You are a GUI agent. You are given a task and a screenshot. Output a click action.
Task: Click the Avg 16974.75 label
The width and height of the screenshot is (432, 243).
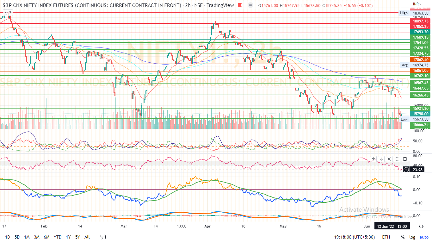point(415,65)
